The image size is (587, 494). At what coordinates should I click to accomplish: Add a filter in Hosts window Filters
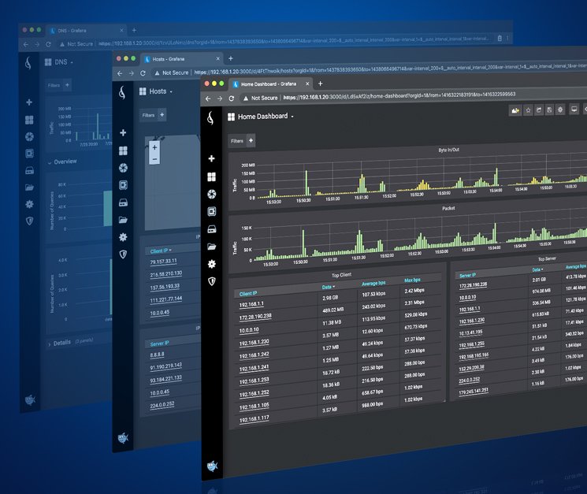pos(162,114)
